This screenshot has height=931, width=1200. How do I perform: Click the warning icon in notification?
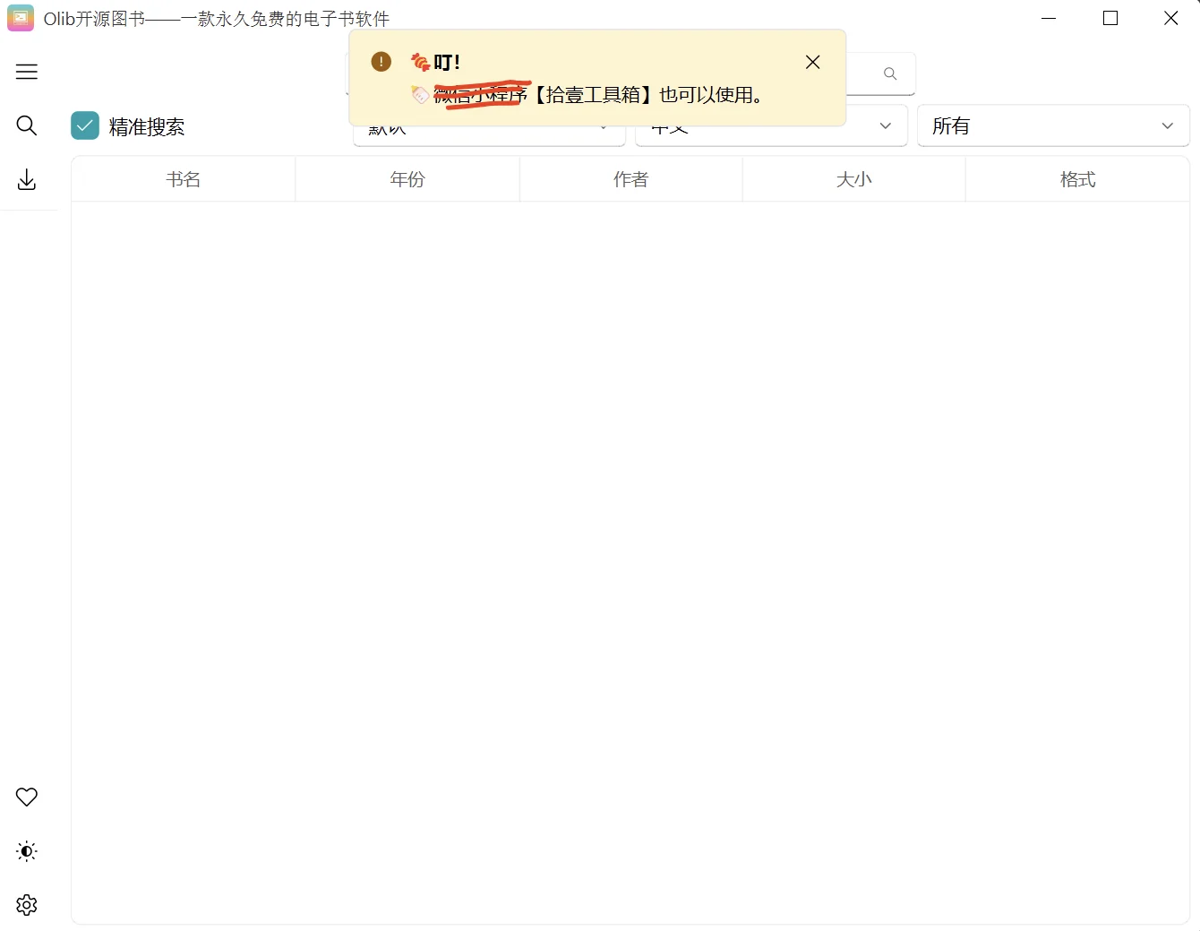pyautogui.click(x=381, y=62)
